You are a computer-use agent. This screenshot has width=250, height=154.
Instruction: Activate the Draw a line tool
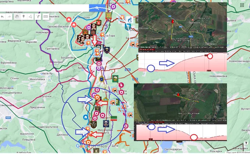tap(31, 17)
